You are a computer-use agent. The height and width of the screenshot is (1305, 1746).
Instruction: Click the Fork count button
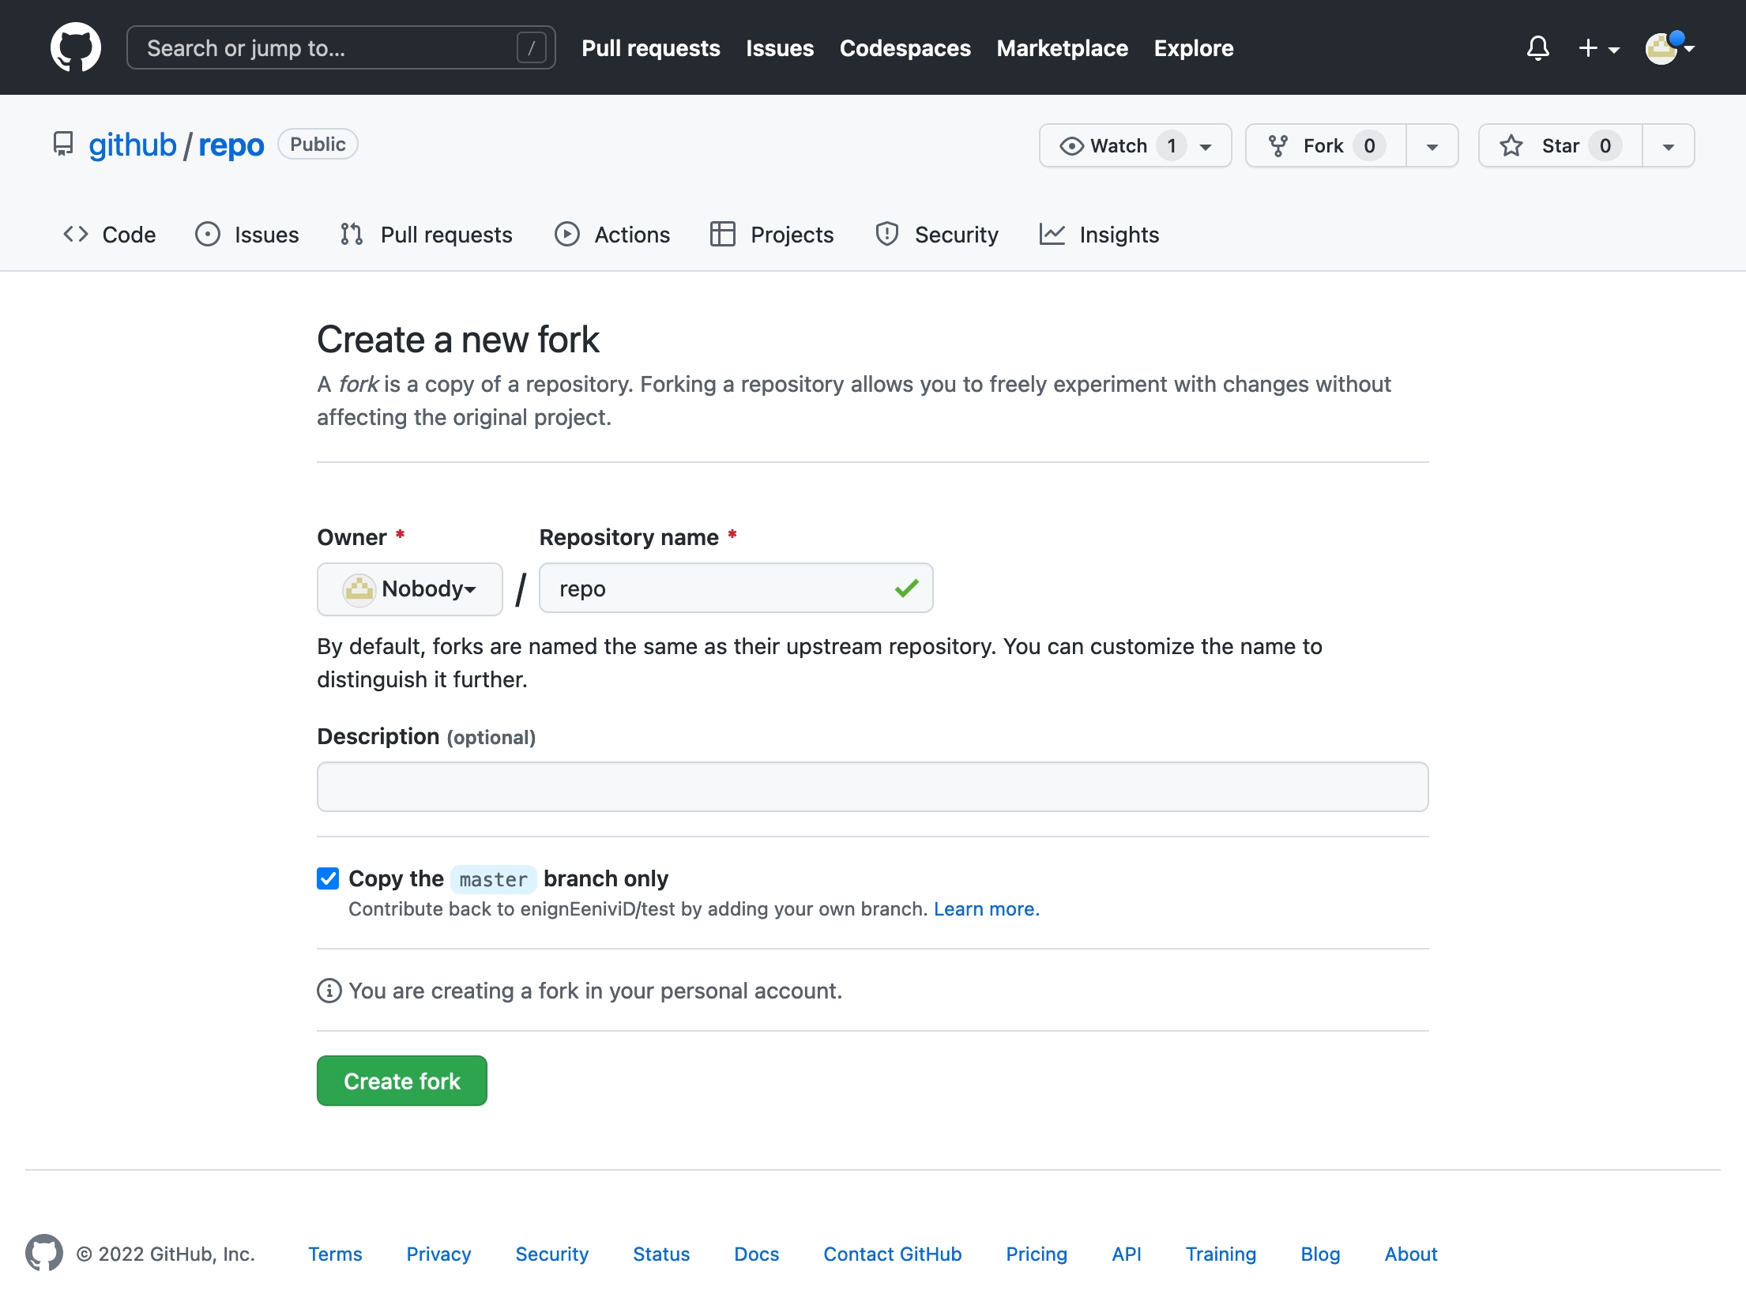point(1326,146)
